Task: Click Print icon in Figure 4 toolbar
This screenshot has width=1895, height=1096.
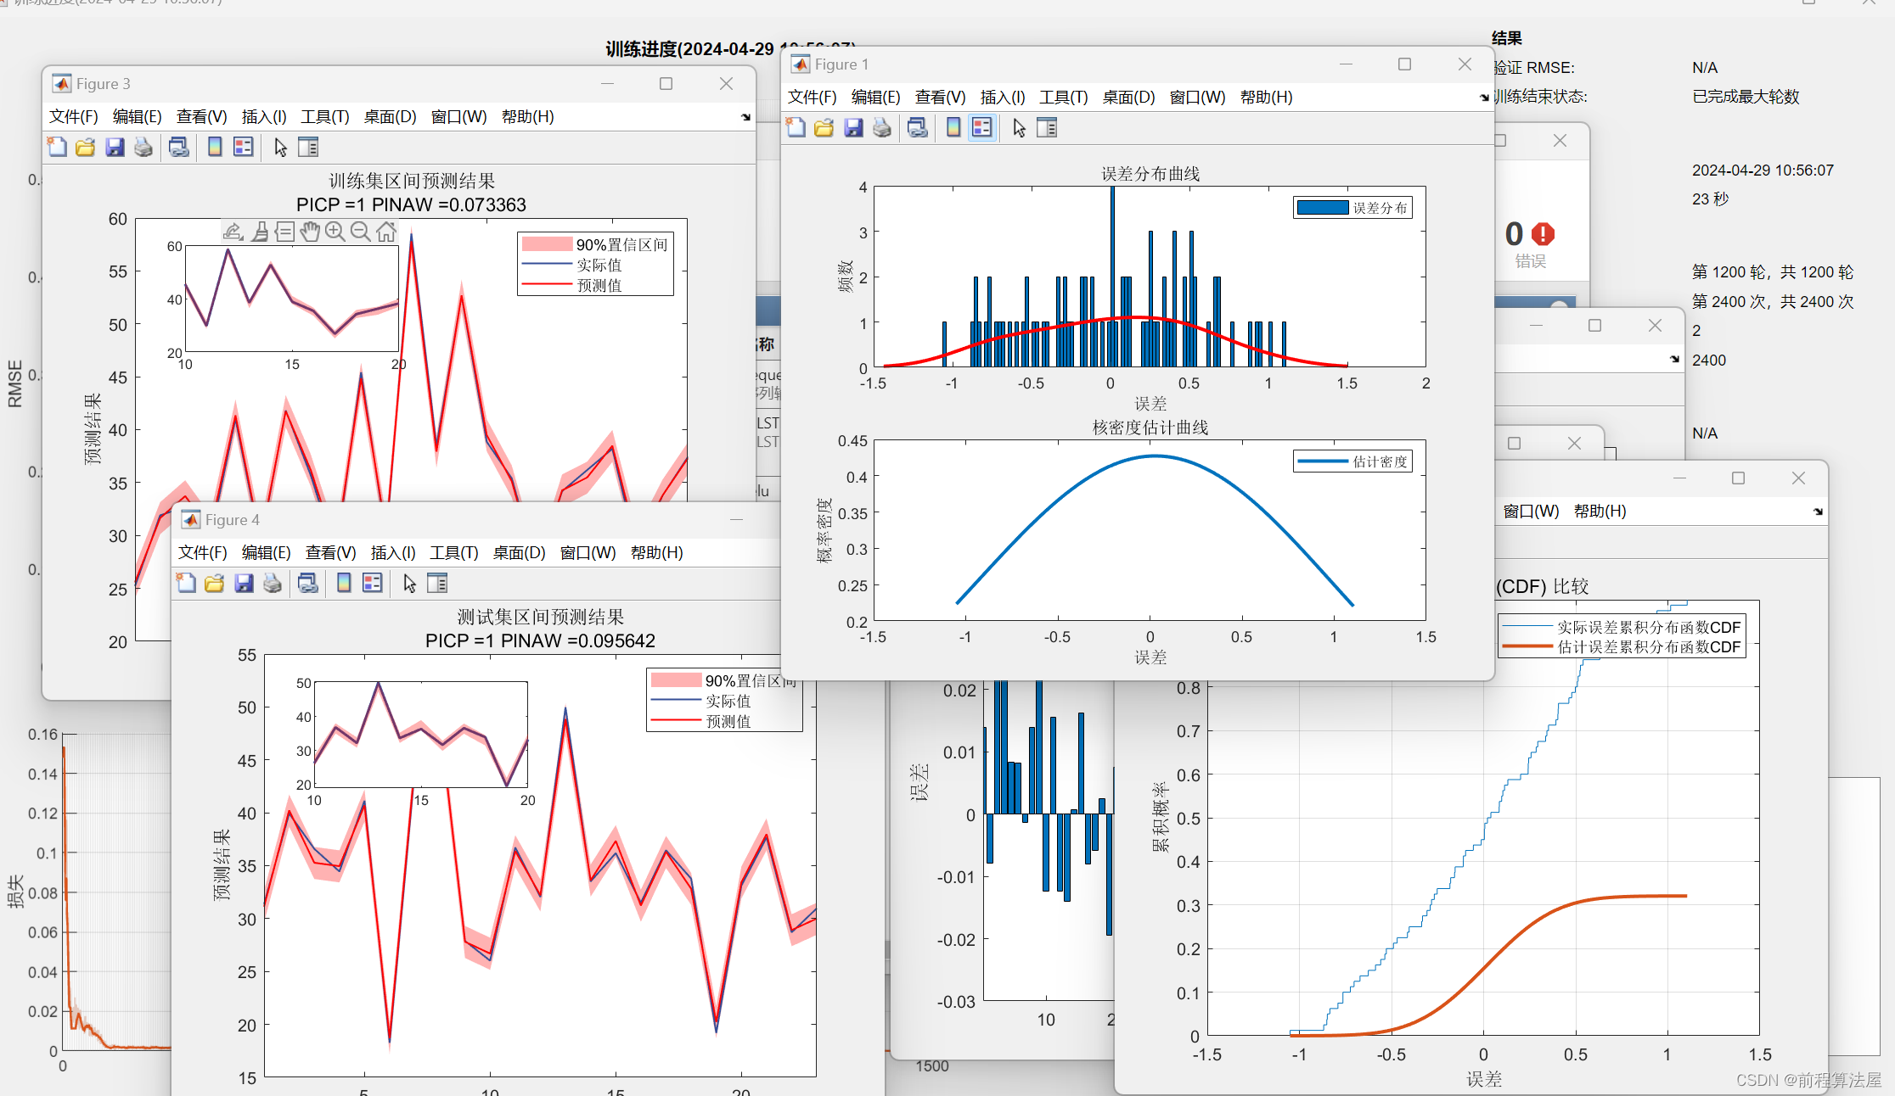Action: coord(273,583)
